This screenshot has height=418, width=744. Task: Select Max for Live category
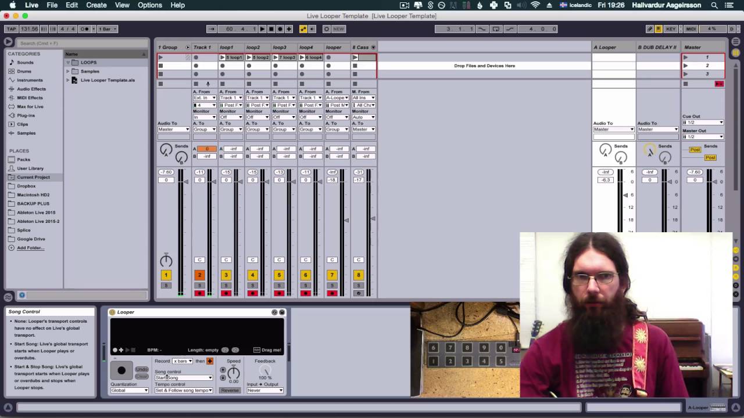point(30,106)
